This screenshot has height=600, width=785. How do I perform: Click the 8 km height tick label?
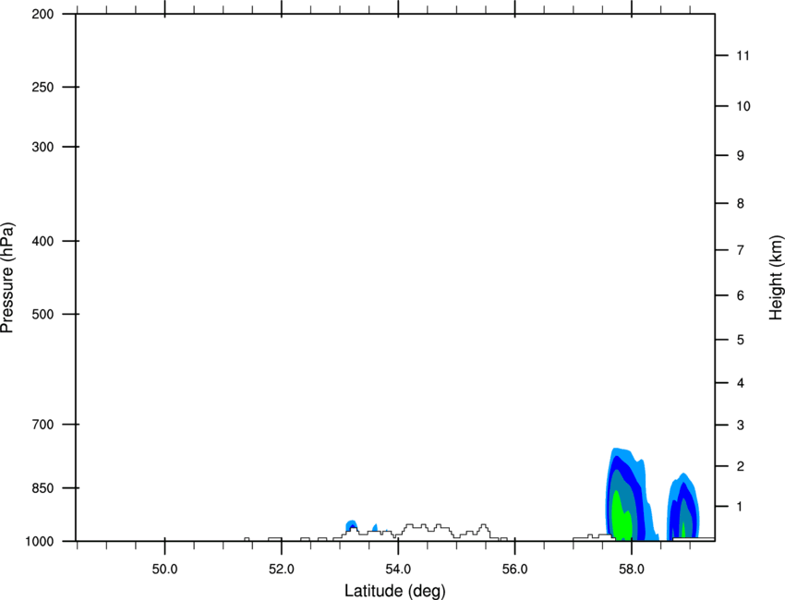pyautogui.click(x=741, y=204)
